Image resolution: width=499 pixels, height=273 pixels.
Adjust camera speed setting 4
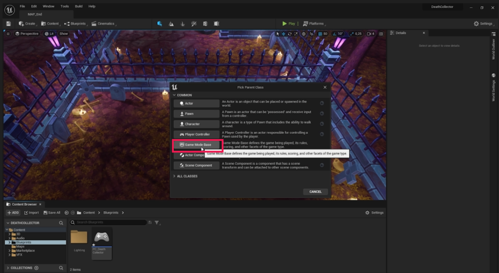pyautogui.click(x=371, y=34)
